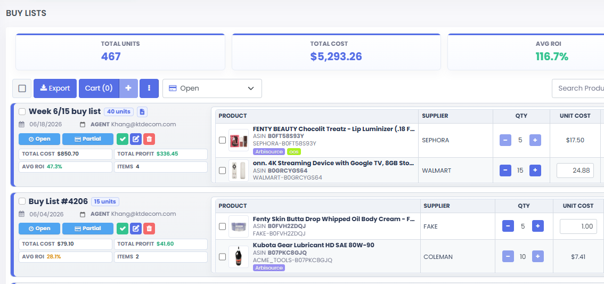Click the 1.00 unit cost field

pos(578,226)
